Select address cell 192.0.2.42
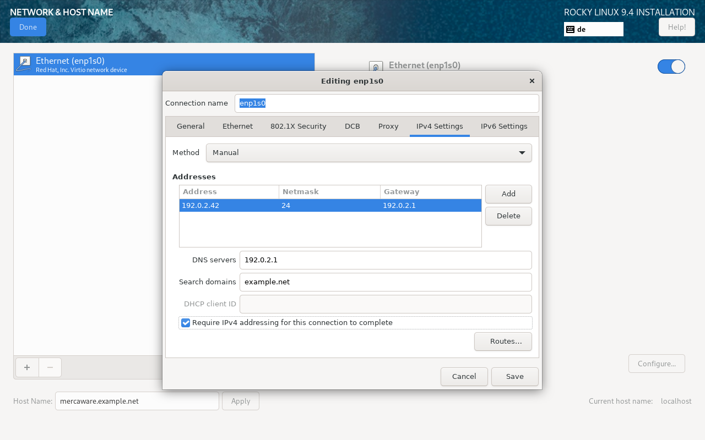Screen dimensions: 705x440 pos(229,206)
